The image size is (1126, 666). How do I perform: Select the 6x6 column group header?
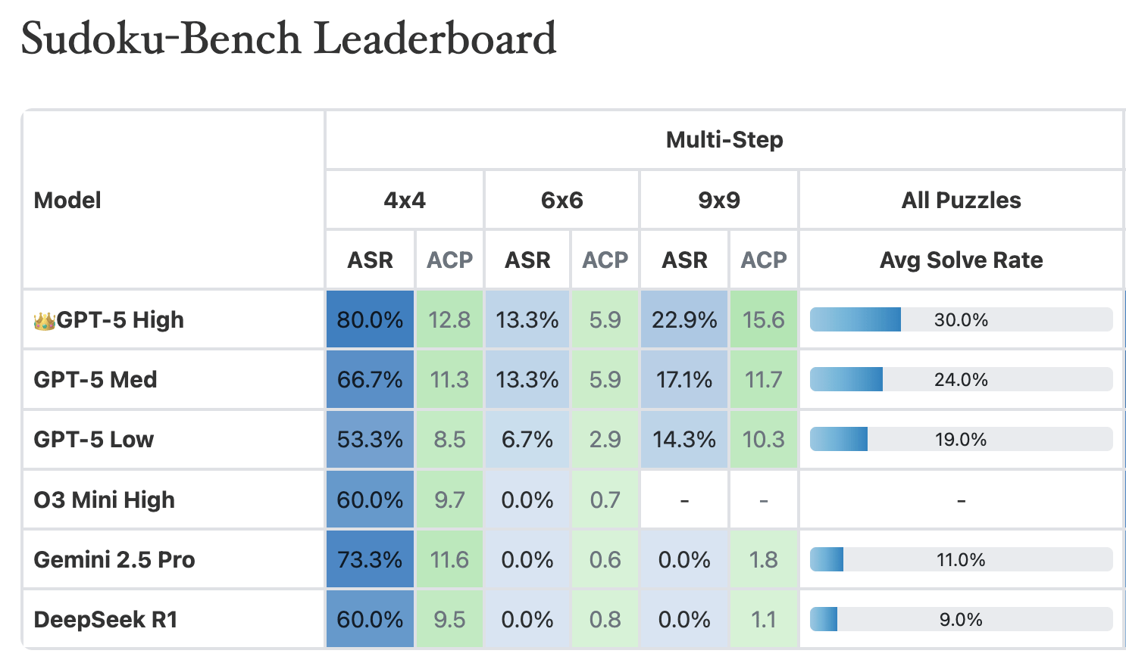pyautogui.click(x=561, y=200)
